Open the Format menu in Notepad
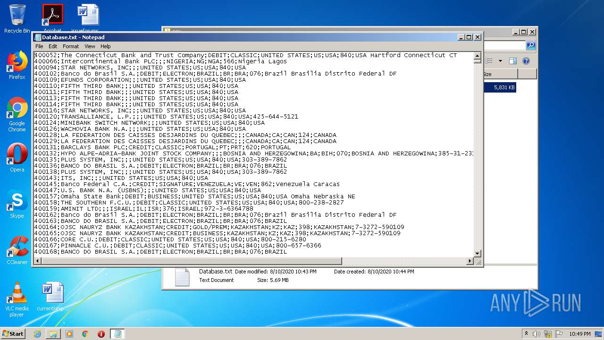 71,46
